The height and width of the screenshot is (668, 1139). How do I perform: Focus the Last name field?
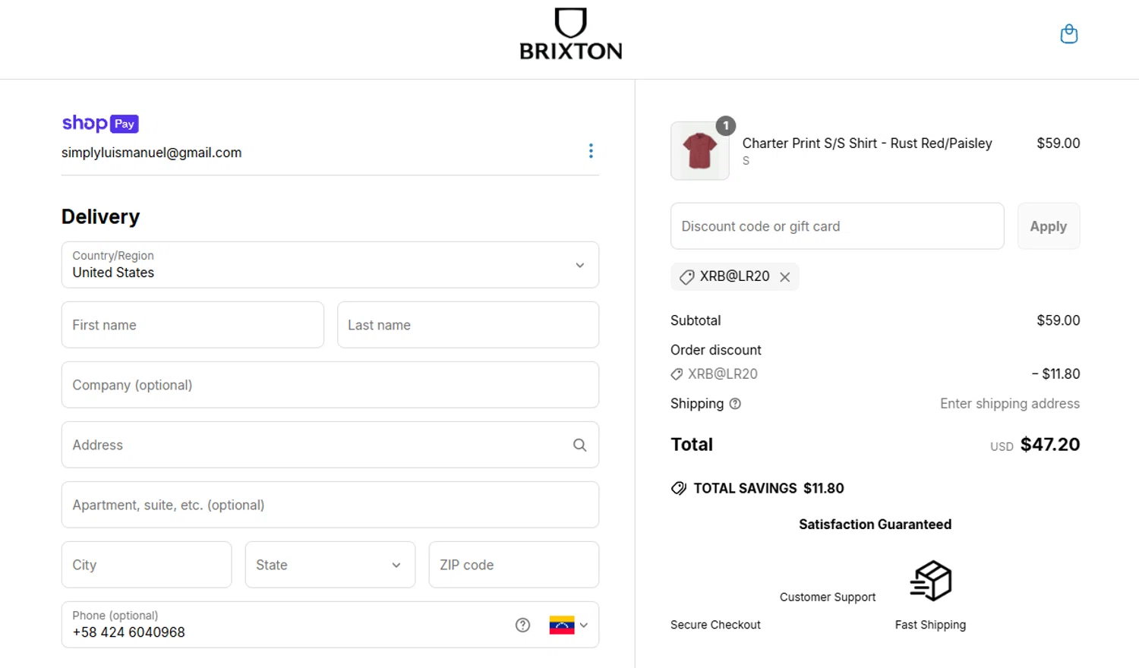468,325
